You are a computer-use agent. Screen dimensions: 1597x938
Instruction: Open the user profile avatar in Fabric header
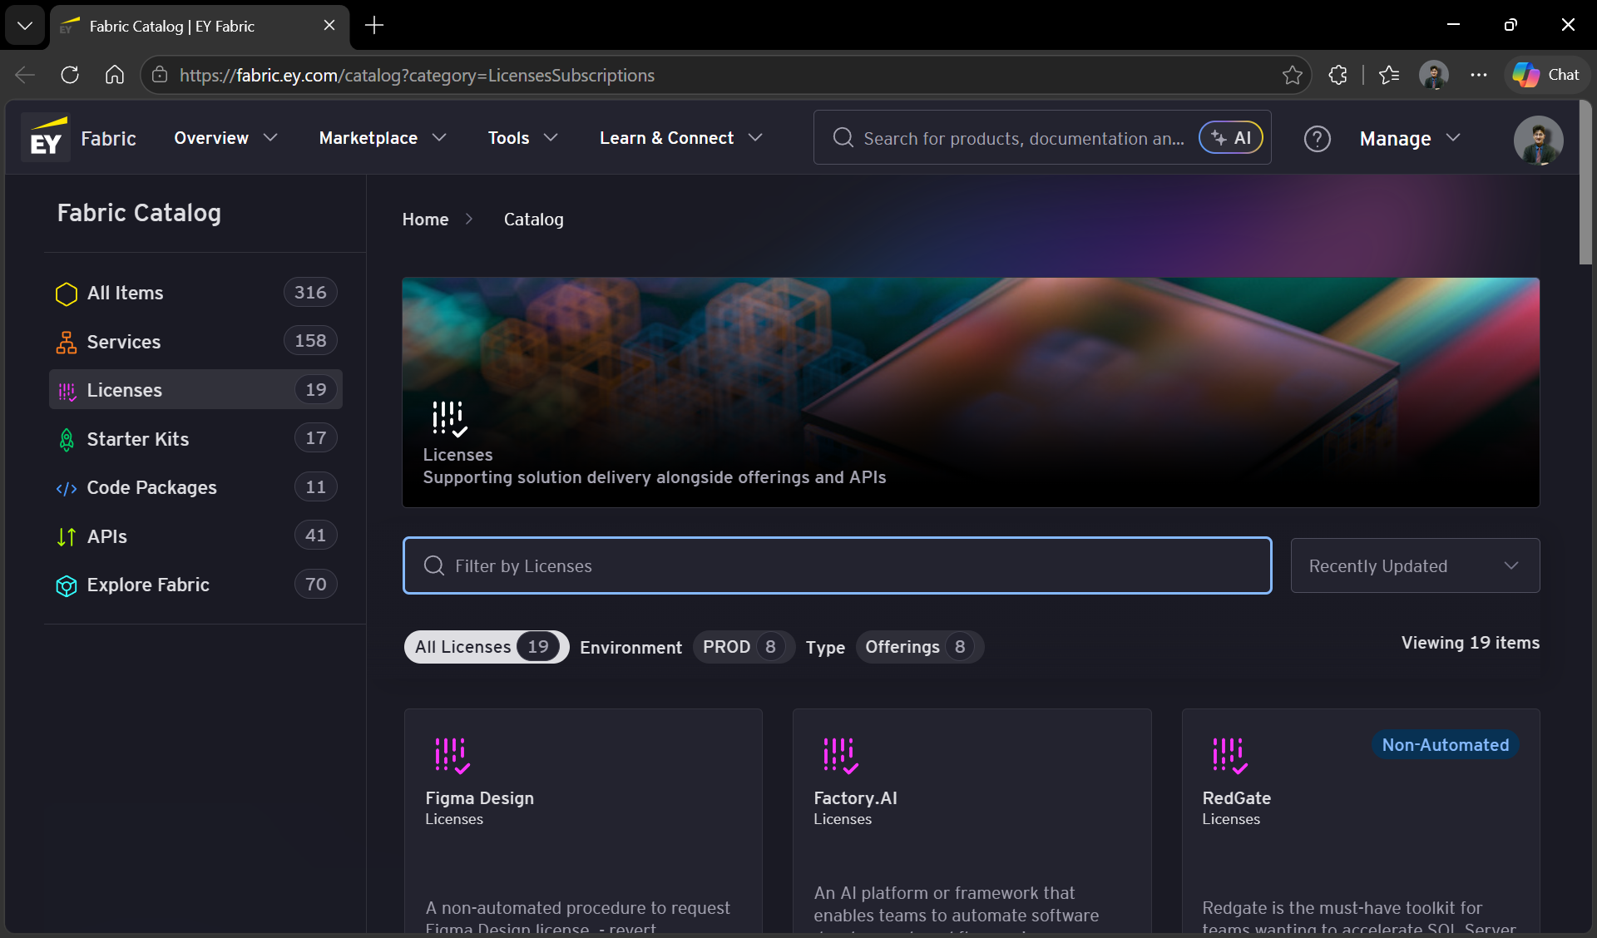click(x=1538, y=139)
